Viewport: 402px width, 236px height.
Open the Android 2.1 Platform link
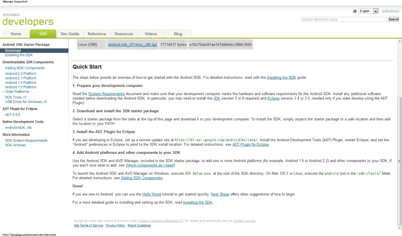[21, 78]
